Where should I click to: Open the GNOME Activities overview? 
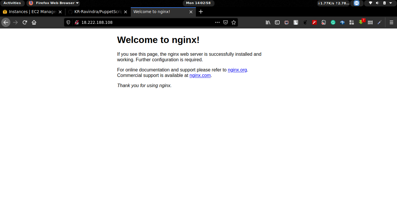[12, 3]
